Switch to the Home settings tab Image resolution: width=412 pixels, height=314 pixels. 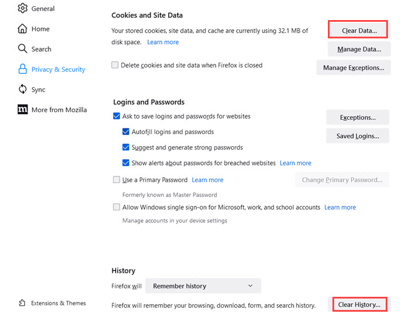40,29
